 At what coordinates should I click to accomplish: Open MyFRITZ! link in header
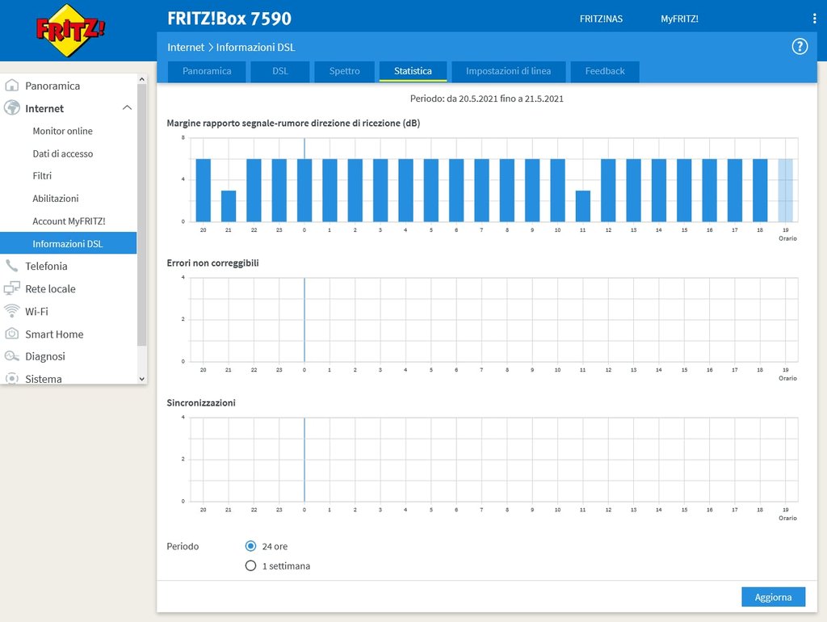(679, 19)
